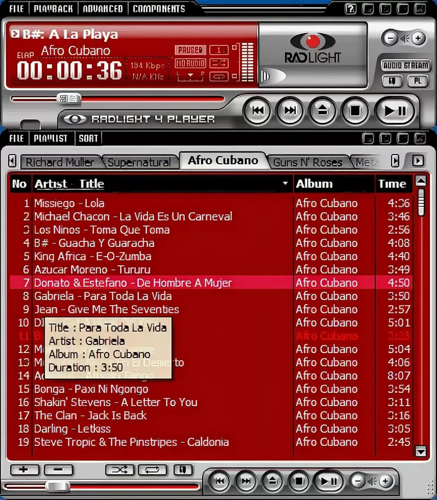Click the main player seek bar slider
Screen dimensions: 437x500
click(69, 98)
